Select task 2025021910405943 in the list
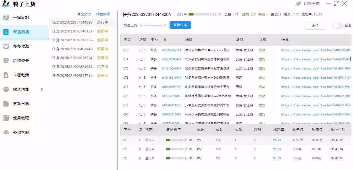This screenshot has height=170, width=353. pos(82,49)
